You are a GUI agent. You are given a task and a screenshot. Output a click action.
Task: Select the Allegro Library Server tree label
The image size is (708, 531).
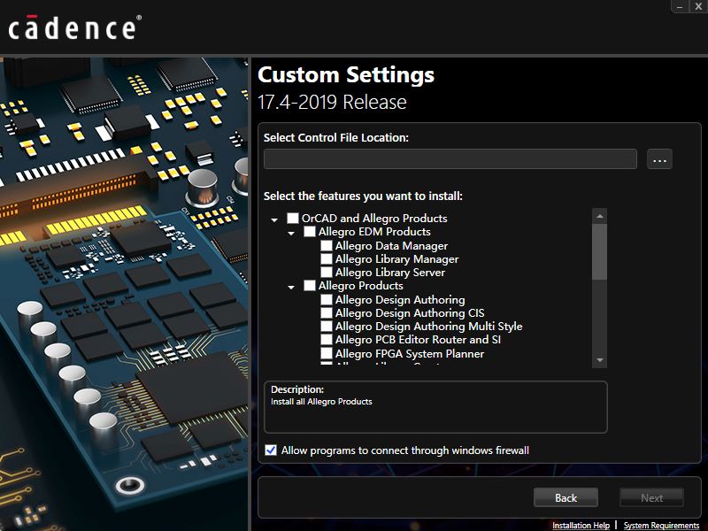click(x=390, y=273)
